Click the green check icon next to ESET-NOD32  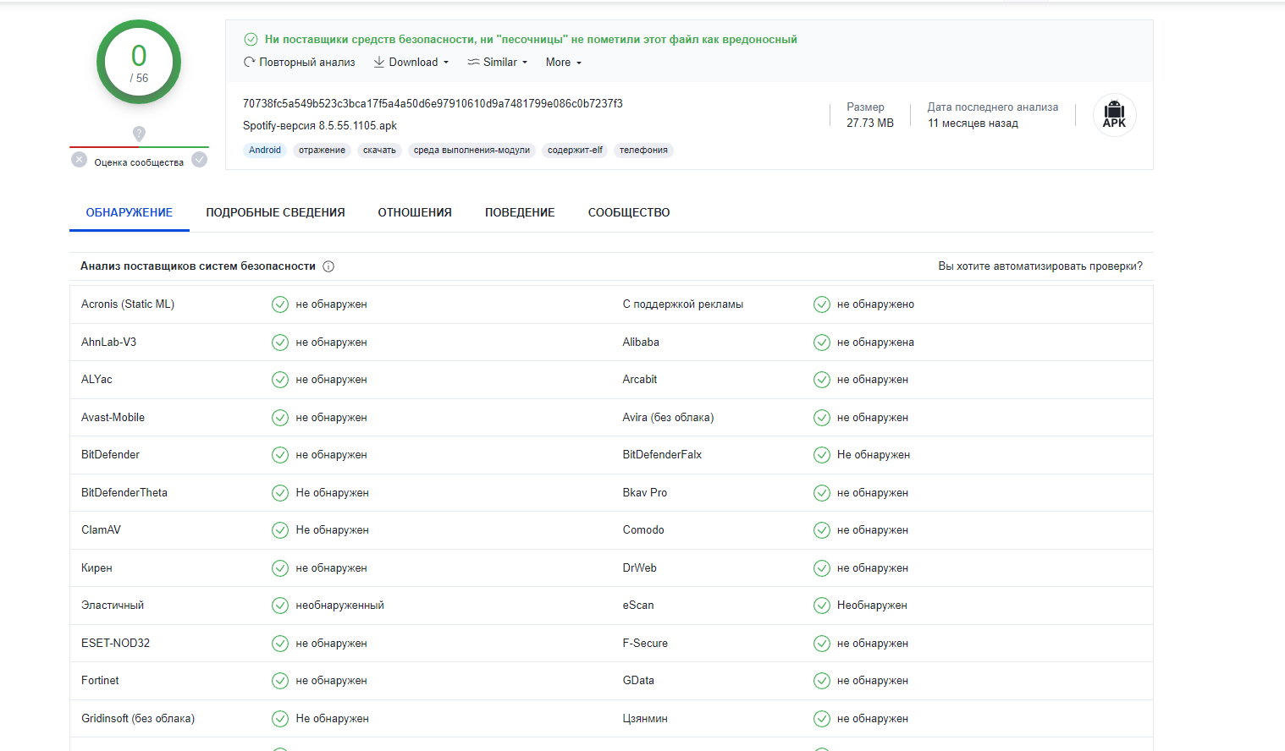pos(280,644)
